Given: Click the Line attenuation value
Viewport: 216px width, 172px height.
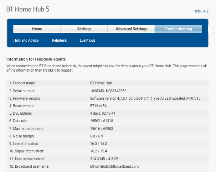Looking at the screenshot, I should [x=98, y=144].
